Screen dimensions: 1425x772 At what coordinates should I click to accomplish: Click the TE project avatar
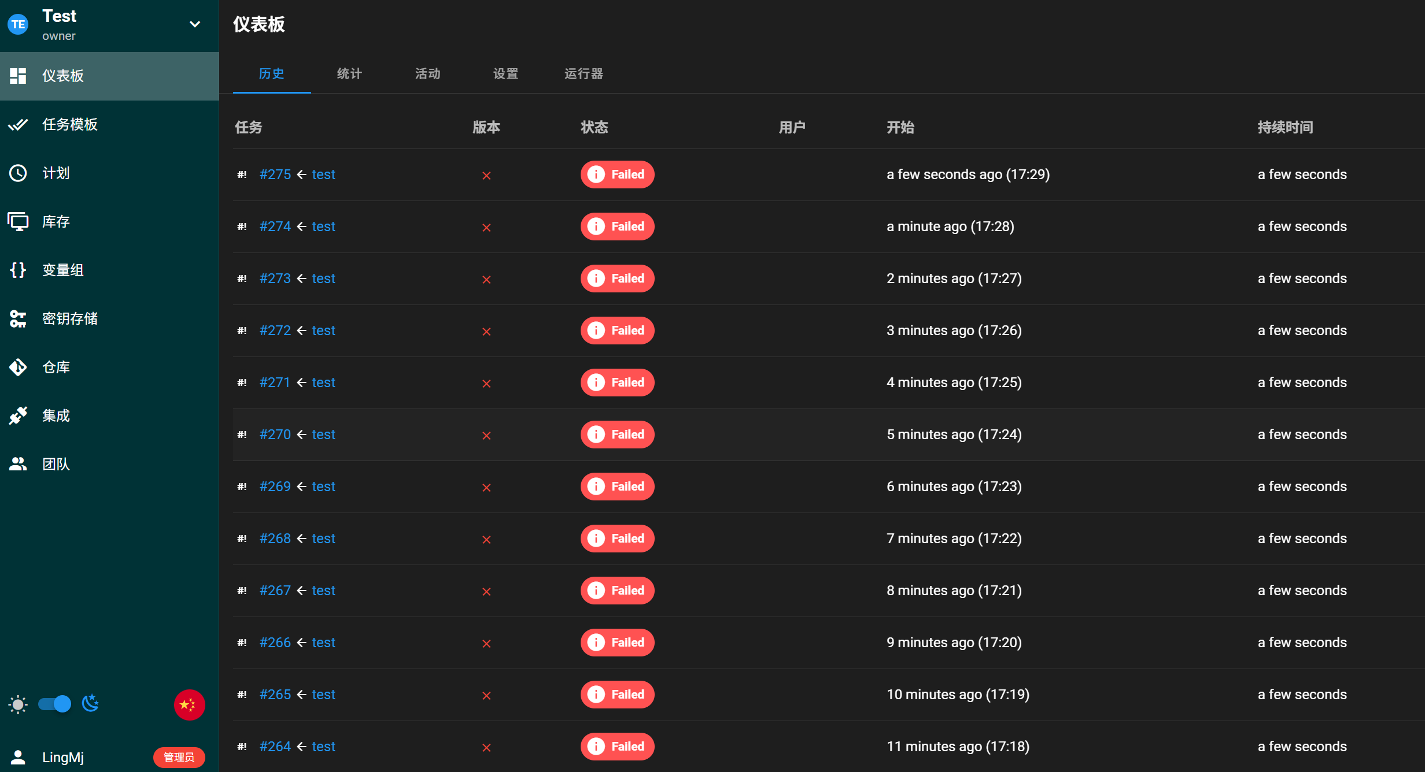pos(18,24)
